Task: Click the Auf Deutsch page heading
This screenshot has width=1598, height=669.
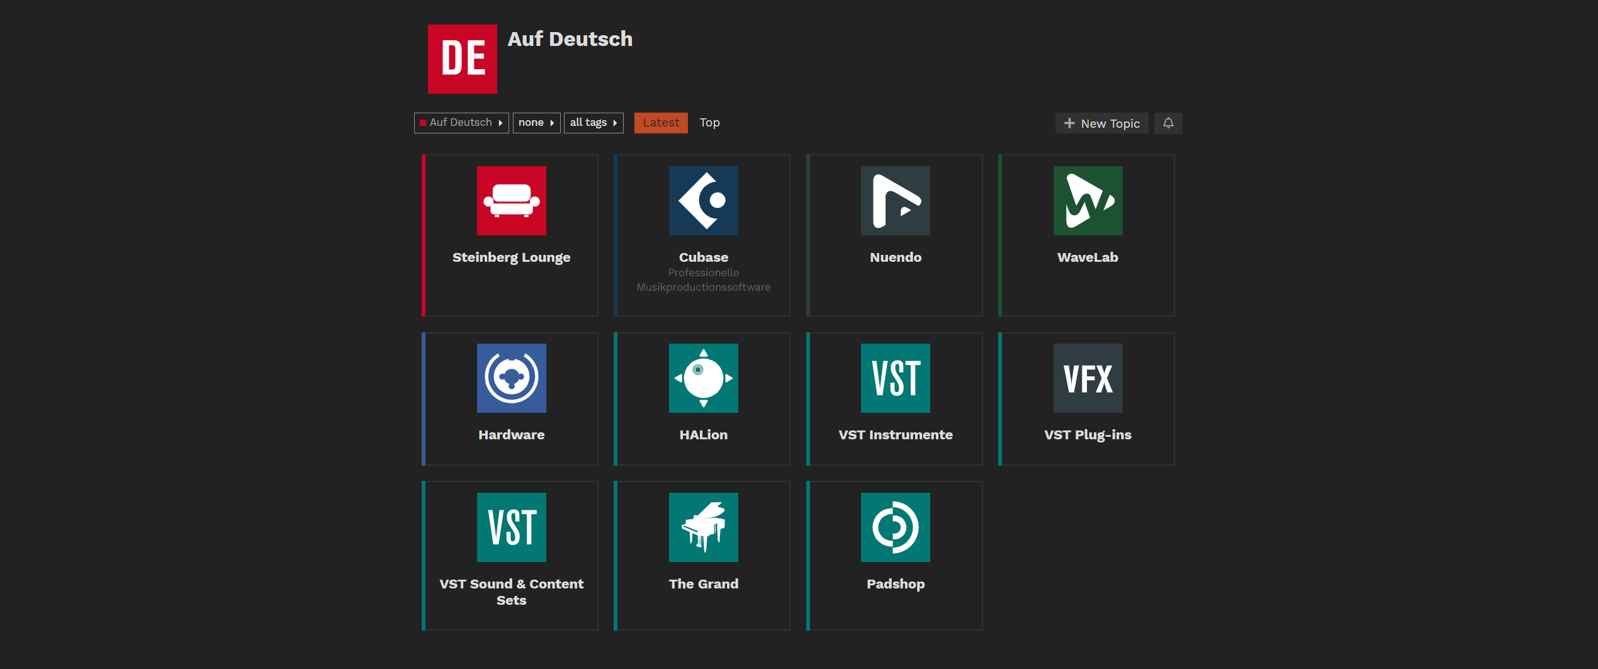Action: coord(570,39)
